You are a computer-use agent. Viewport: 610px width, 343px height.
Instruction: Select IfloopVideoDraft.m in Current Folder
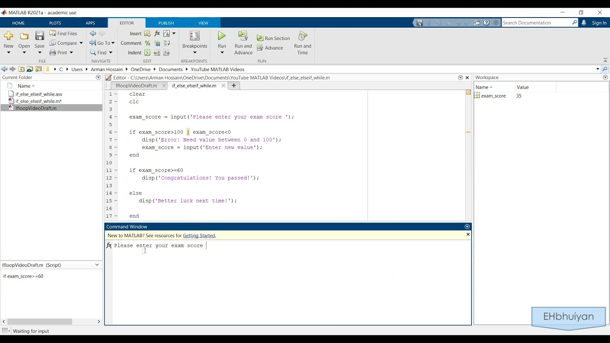pos(36,108)
